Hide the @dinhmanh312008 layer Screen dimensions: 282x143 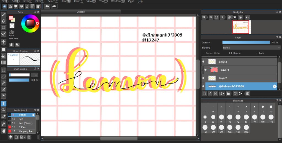[204, 87]
